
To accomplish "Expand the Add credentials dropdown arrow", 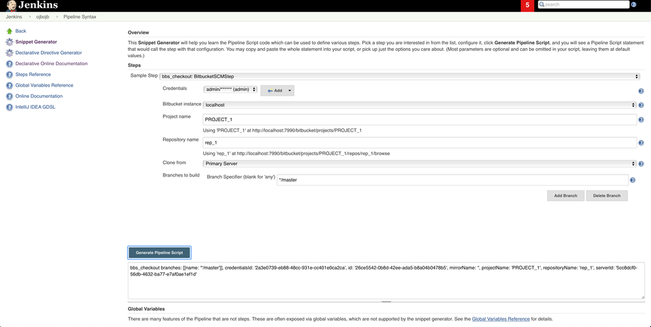I will (289, 91).
